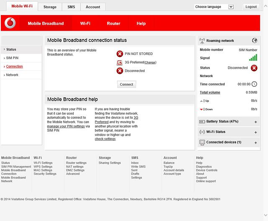The image size is (268, 221).
Task: Click the scrollbar down arrow
Action: coord(265,215)
